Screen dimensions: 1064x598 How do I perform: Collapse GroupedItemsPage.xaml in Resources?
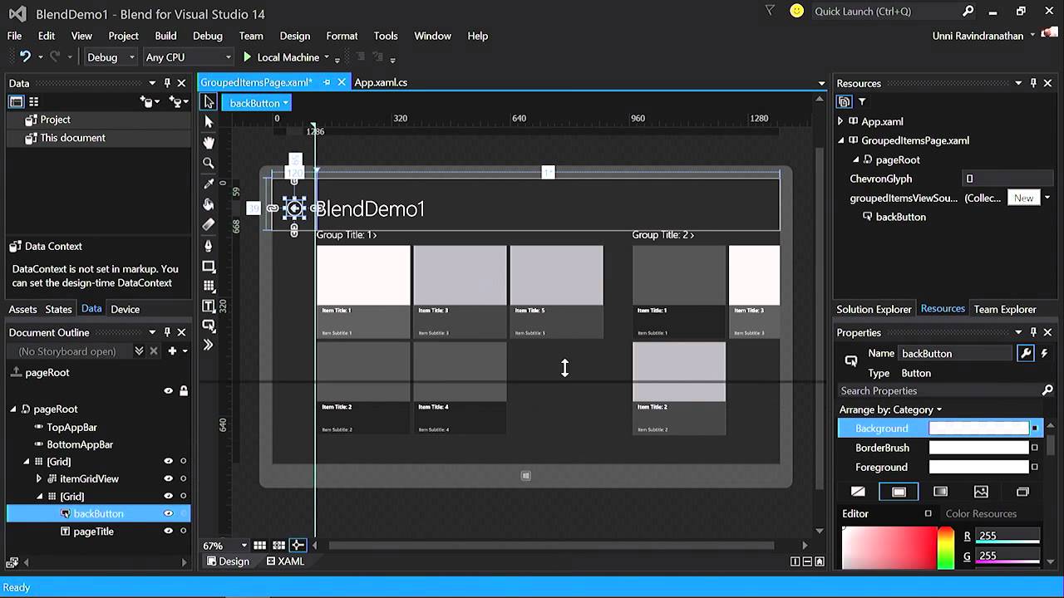point(840,140)
